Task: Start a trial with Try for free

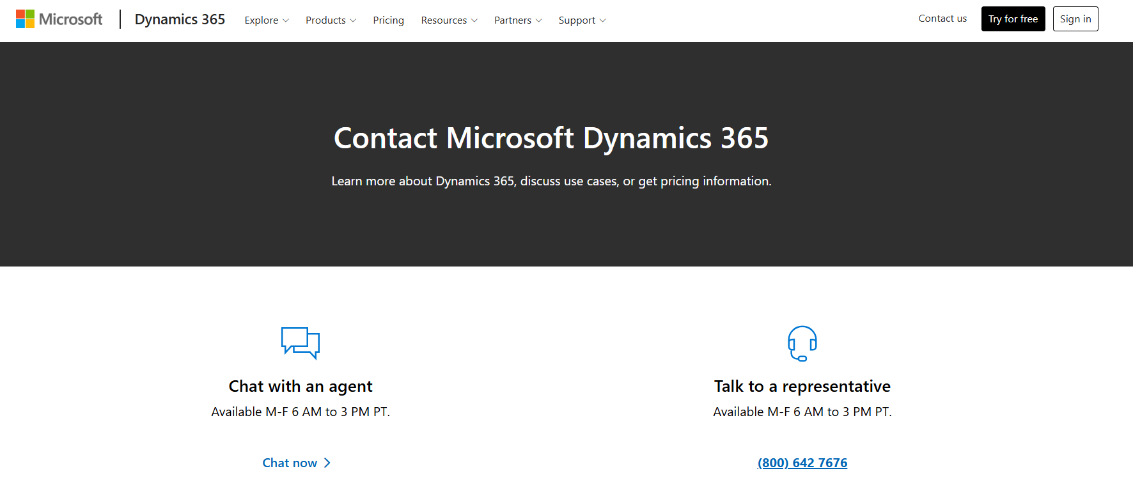Action: pyautogui.click(x=1013, y=19)
